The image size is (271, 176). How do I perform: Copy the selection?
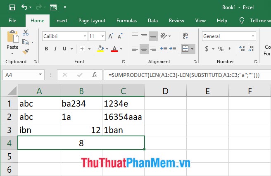(26, 42)
